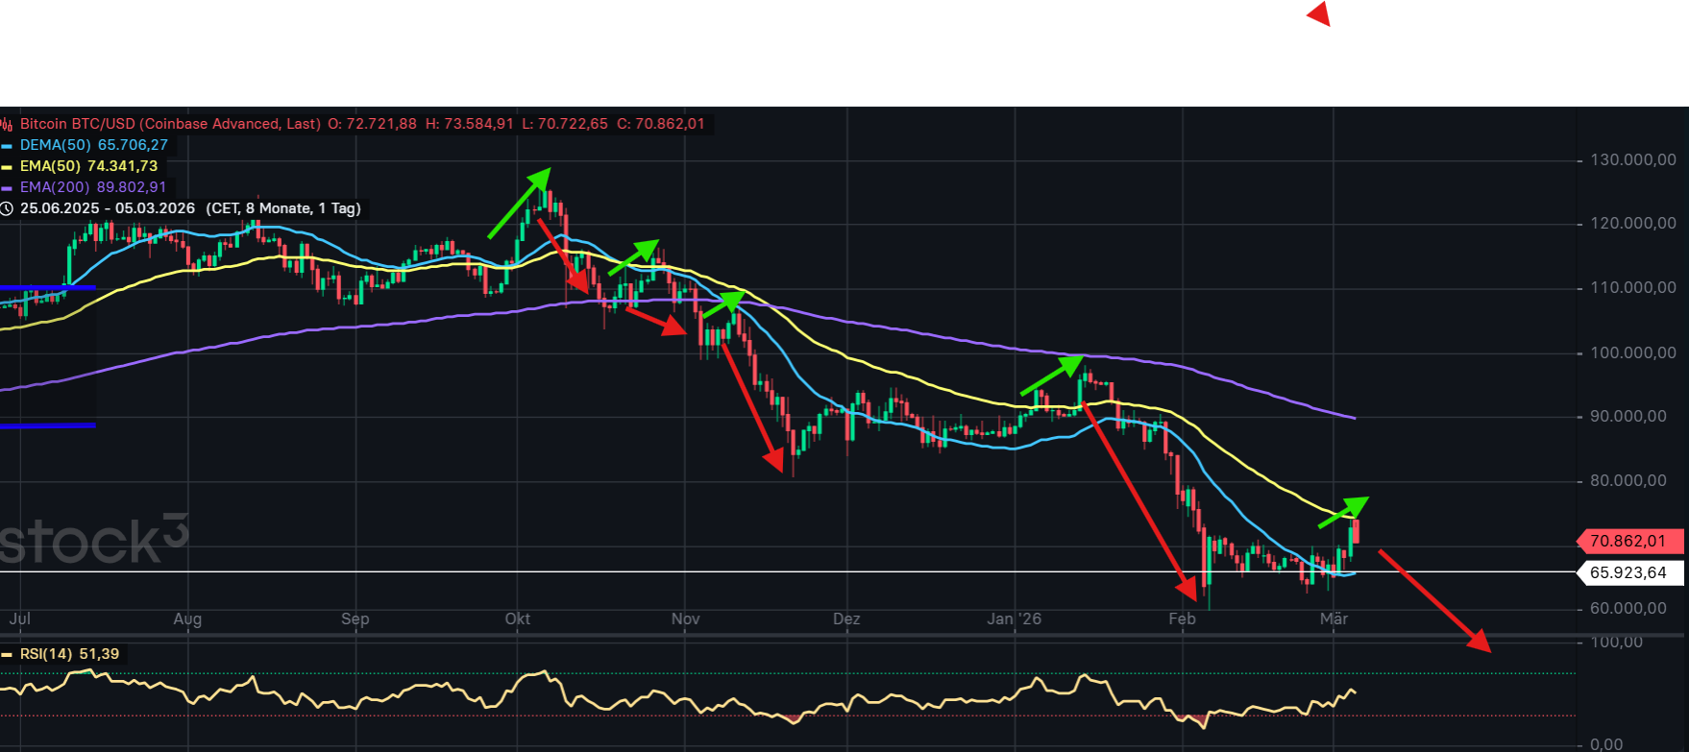Click the purple EMA(200) line marker in legend

click(7, 188)
